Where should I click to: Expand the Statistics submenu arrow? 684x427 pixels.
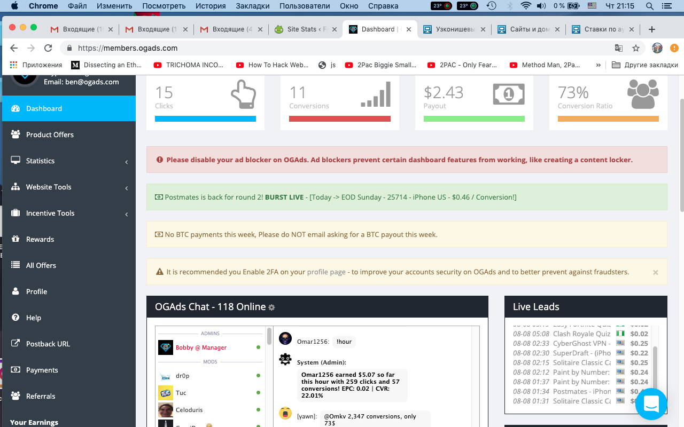tap(127, 162)
